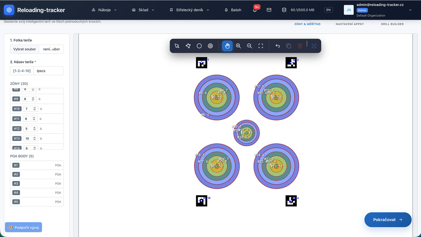Click the target name field containing Ipscs

(48, 71)
